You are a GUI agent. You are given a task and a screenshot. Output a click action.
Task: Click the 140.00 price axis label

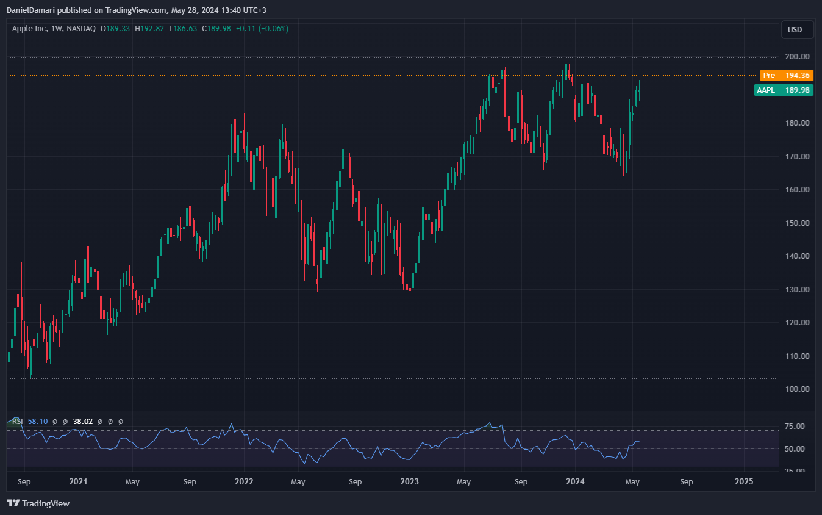coord(798,256)
